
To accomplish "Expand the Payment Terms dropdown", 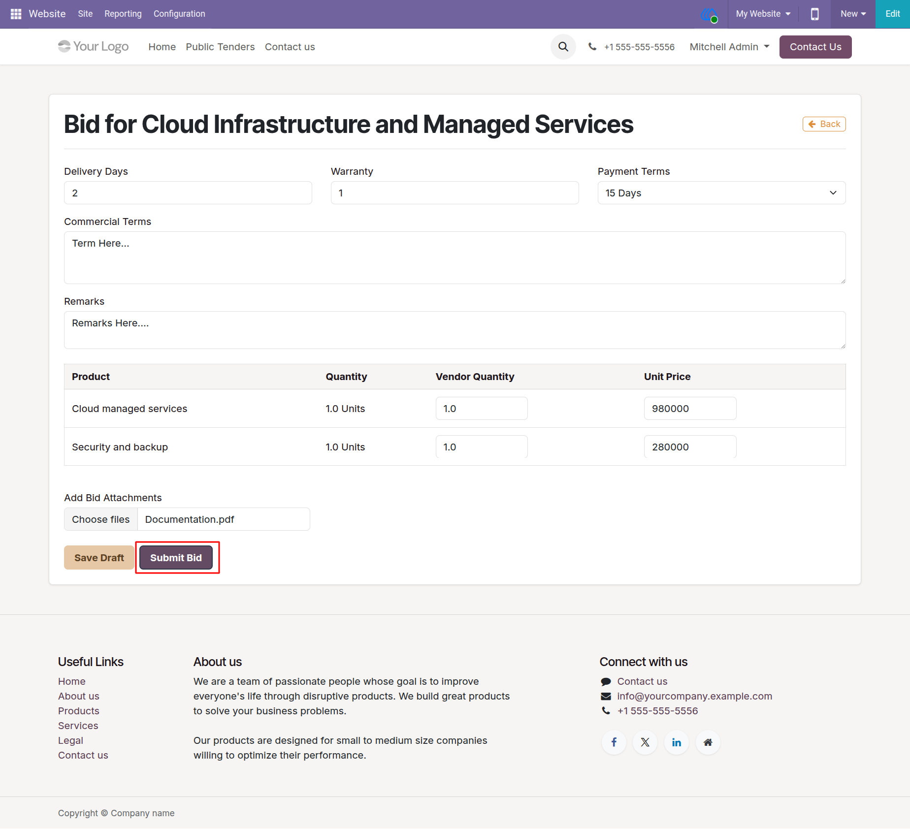I will click(721, 193).
